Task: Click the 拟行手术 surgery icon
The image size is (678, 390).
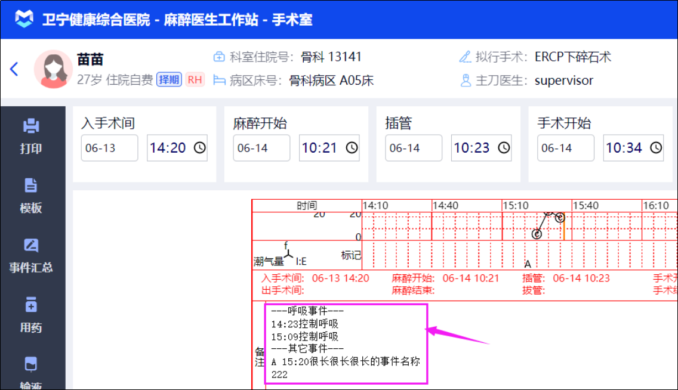Action: tap(466, 57)
